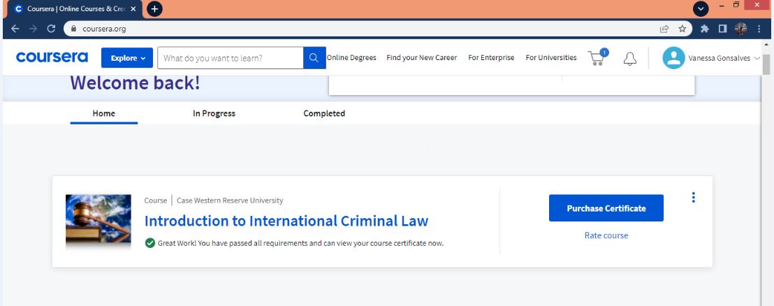Image resolution: width=774 pixels, height=306 pixels.
Task: Click the What do you want to learn field
Action: pos(230,58)
